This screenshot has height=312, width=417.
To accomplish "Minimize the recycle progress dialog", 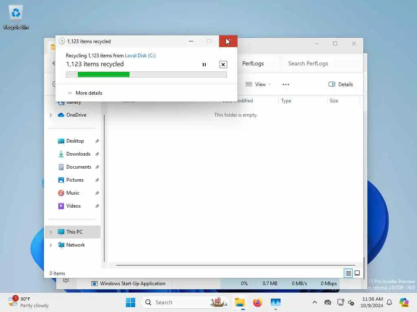I will click(191, 41).
